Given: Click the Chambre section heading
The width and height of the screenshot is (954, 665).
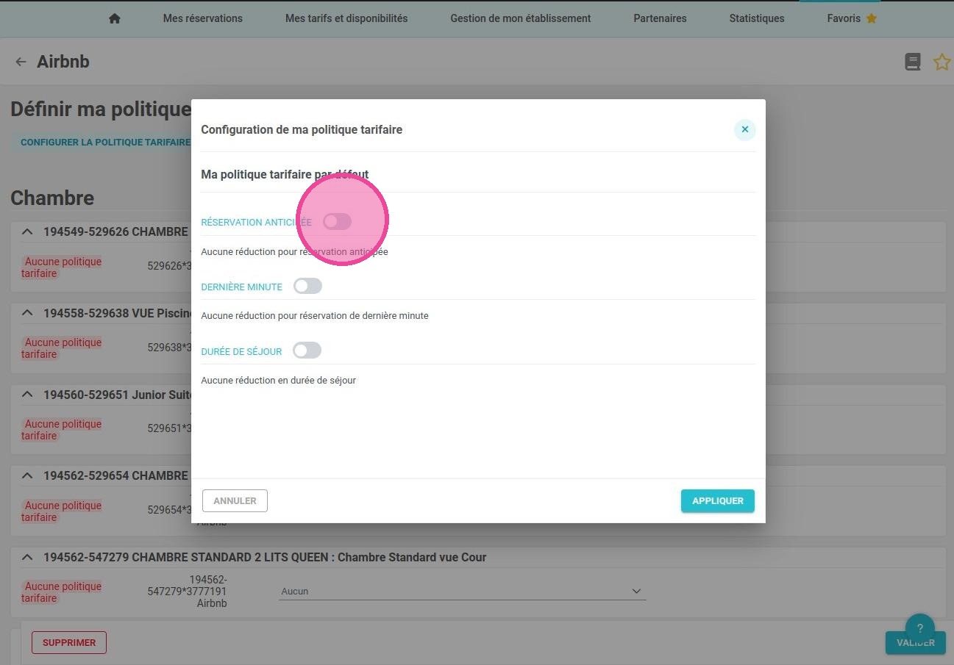Looking at the screenshot, I should (52, 198).
